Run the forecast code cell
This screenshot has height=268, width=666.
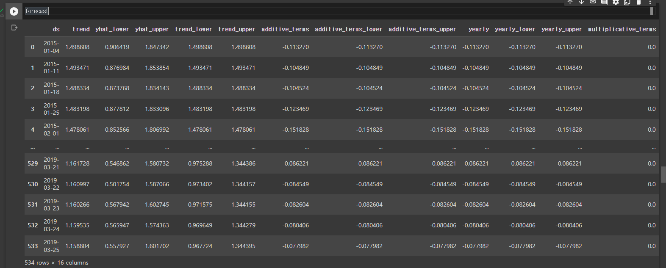point(14,11)
